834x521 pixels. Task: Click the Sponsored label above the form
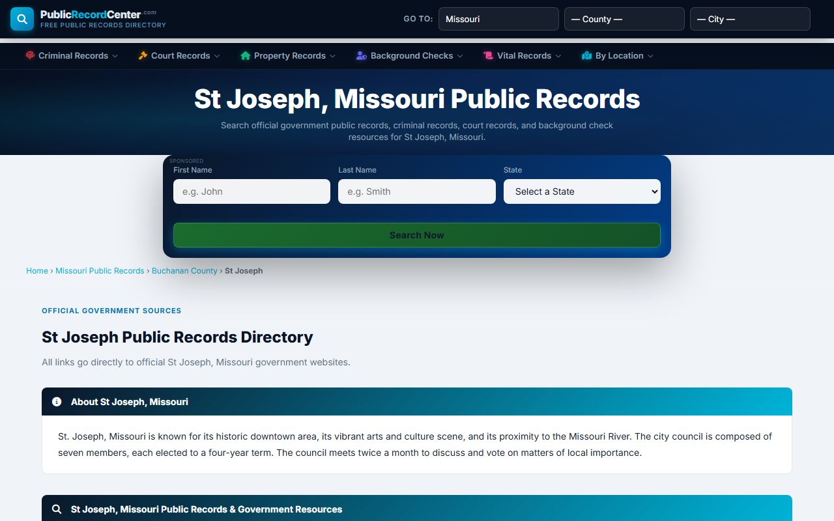(186, 161)
